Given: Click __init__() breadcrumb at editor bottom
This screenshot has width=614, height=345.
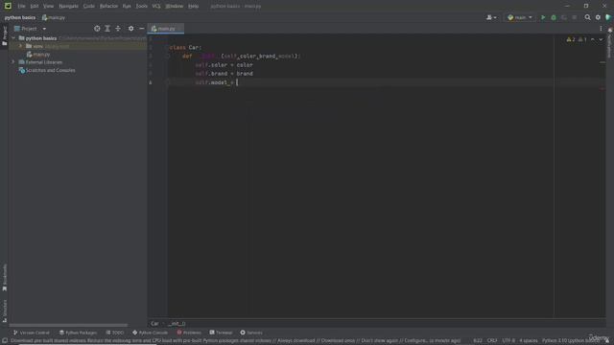Looking at the screenshot, I should 177,324.
